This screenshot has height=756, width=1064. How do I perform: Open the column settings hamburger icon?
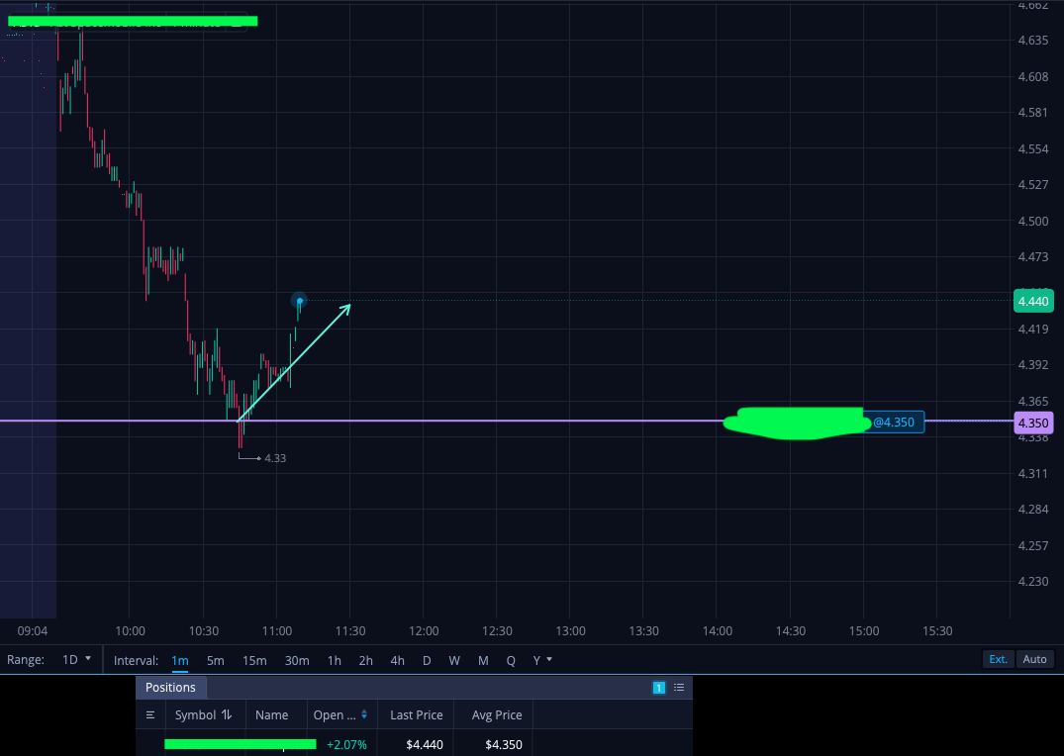[150, 715]
